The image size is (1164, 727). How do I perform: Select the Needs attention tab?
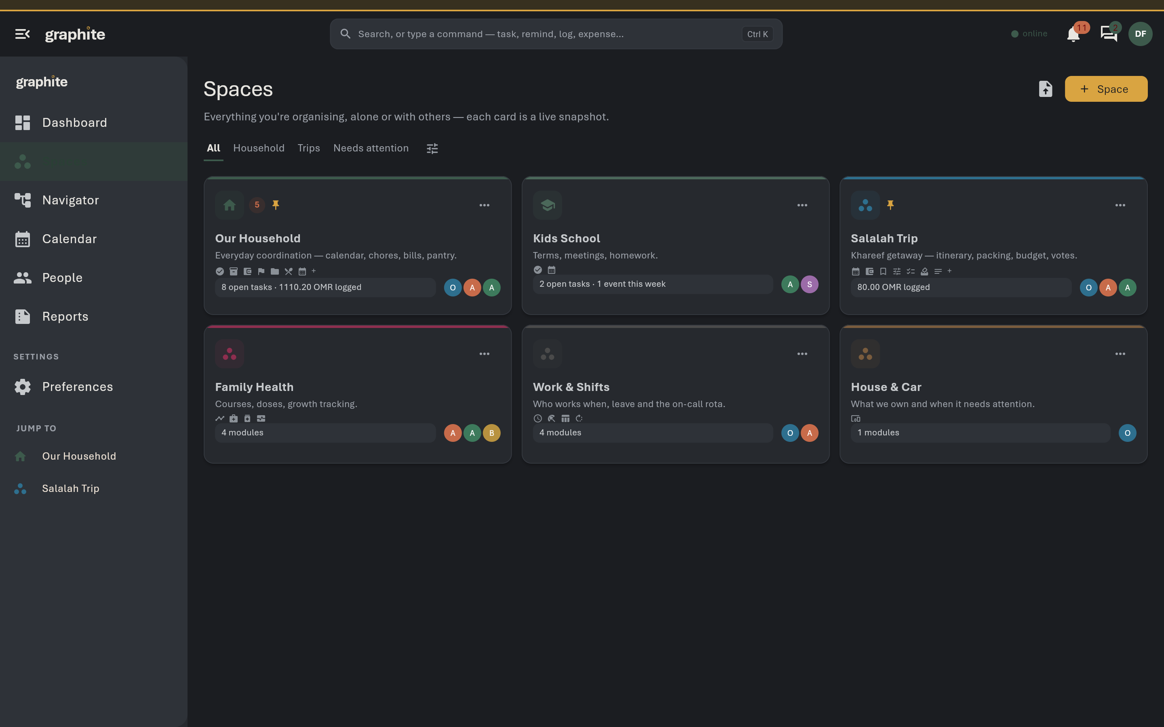pos(371,148)
